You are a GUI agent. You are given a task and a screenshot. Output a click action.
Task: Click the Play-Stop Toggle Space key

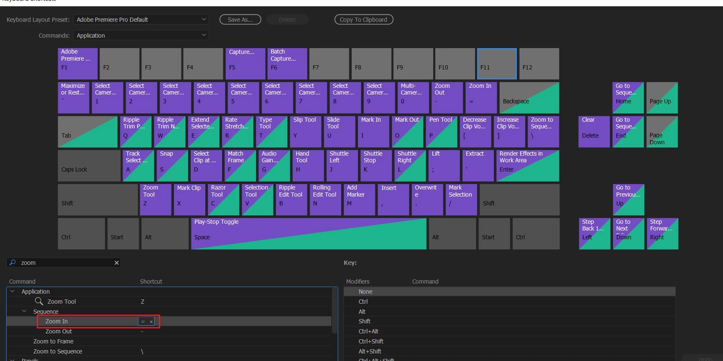[309, 234]
